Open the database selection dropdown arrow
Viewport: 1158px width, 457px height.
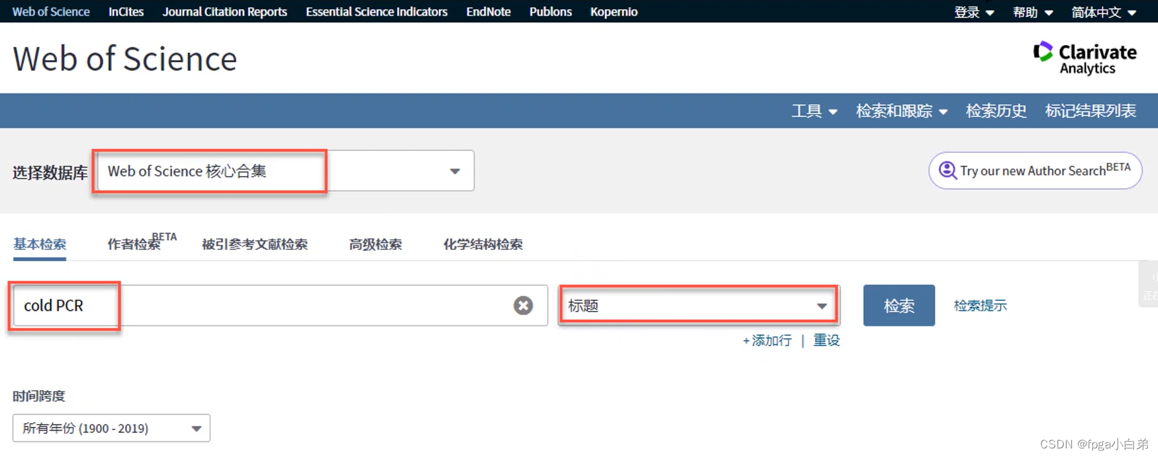point(455,171)
